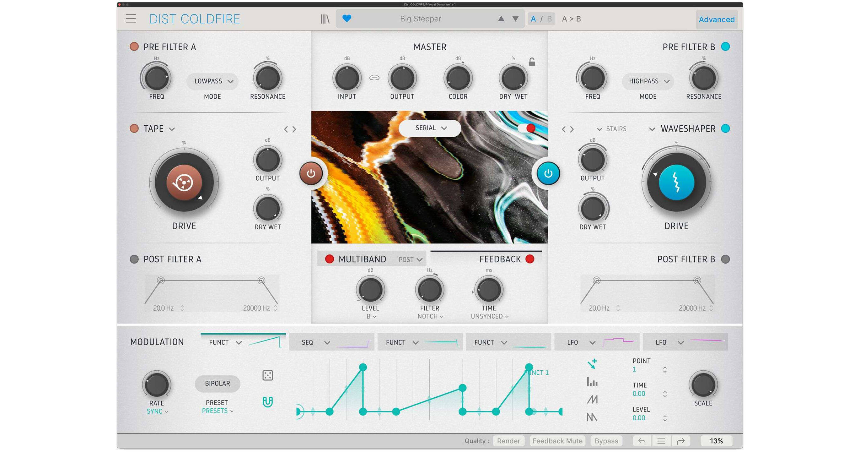Expand the NOTCH filter type dropdown under FEEDBACK

point(429,316)
